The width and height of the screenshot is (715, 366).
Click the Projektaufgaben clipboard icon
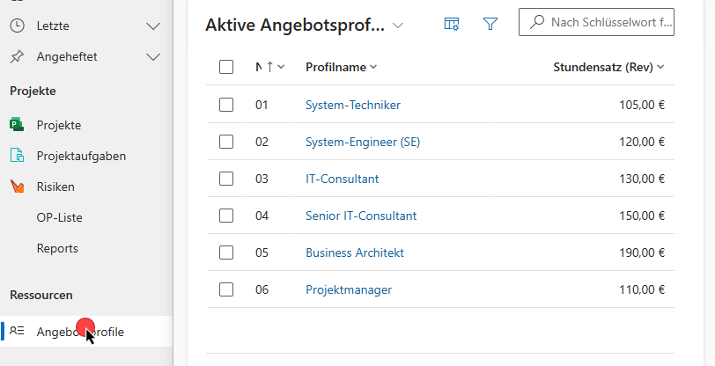(x=17, y=156)
